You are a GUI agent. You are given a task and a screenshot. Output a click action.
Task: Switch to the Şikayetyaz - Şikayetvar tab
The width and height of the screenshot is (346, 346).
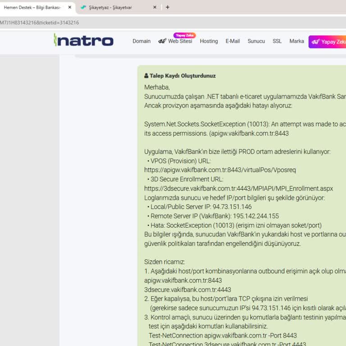110,8
